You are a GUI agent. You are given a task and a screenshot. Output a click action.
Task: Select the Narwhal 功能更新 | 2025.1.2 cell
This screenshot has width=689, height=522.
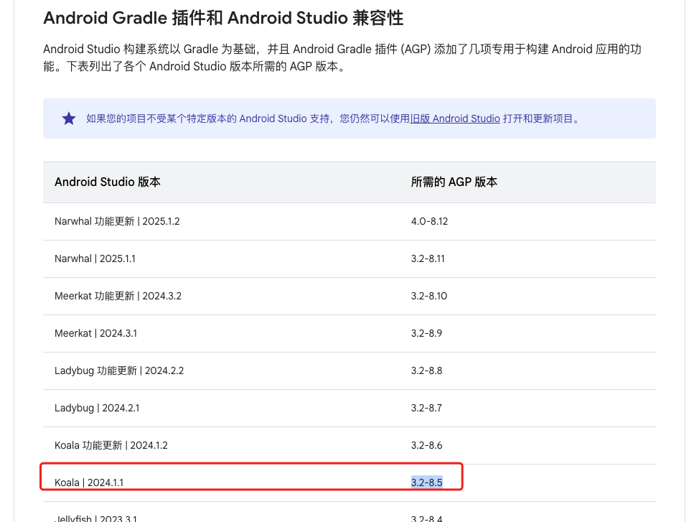point(117,221)
